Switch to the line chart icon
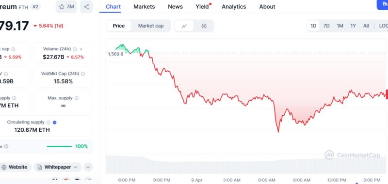The image size is (388, 184). click(184, 26)
